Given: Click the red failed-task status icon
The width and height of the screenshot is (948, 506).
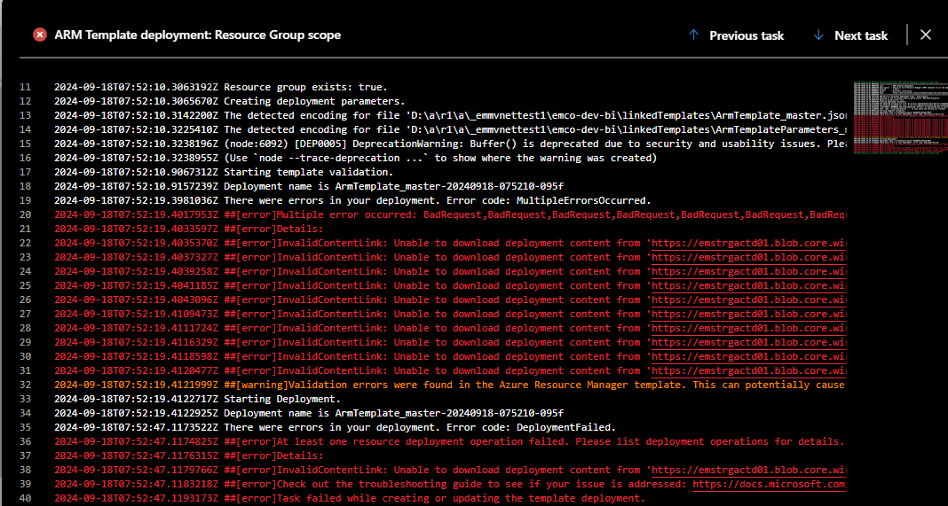Looking at the screenshot, I should pos(40,35).
